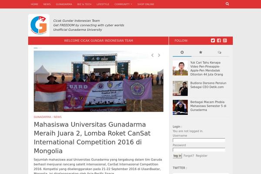Open article Mahasiswa Universitas Gunadarma Meraih Juara 2
Viewport: 261px width, 174px height.
tap(92, 138)
